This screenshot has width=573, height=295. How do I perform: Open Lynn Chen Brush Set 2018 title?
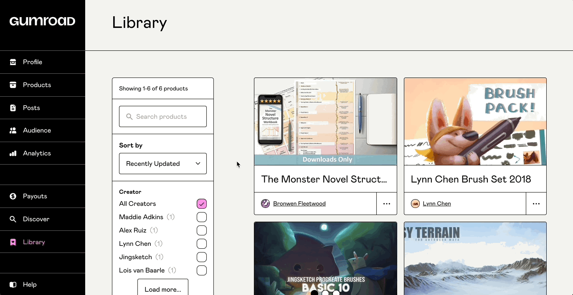click(x=471, y=179)
